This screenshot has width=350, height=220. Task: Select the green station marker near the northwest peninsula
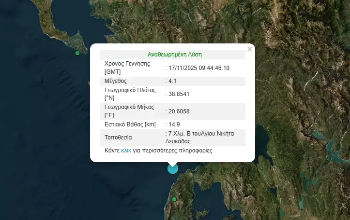(x=77, y=53)
